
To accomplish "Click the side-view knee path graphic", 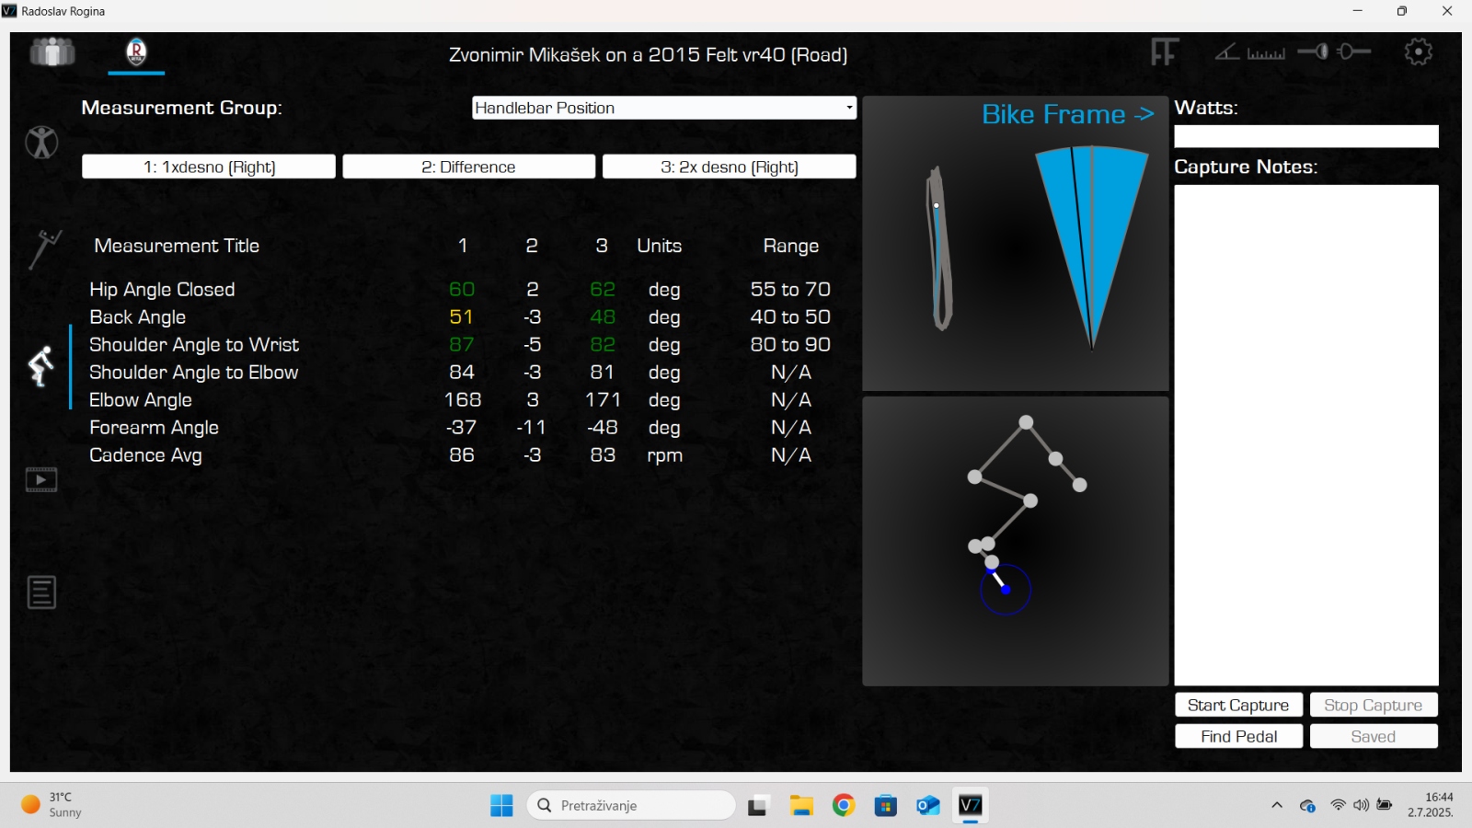I will click(938, 248).
